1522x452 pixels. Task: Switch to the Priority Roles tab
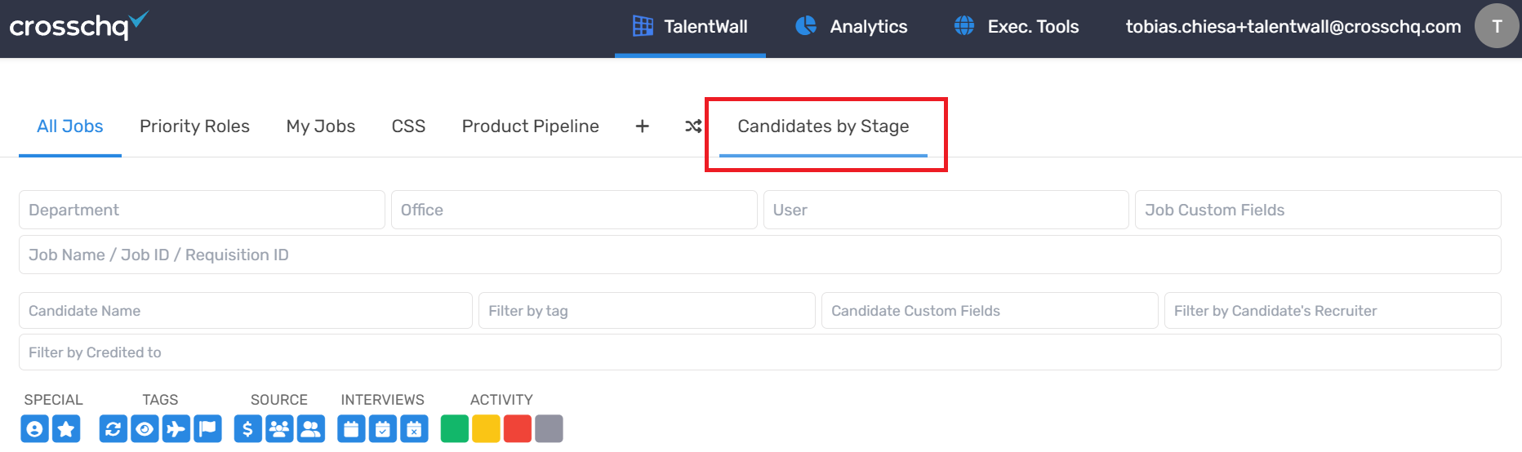194,126
